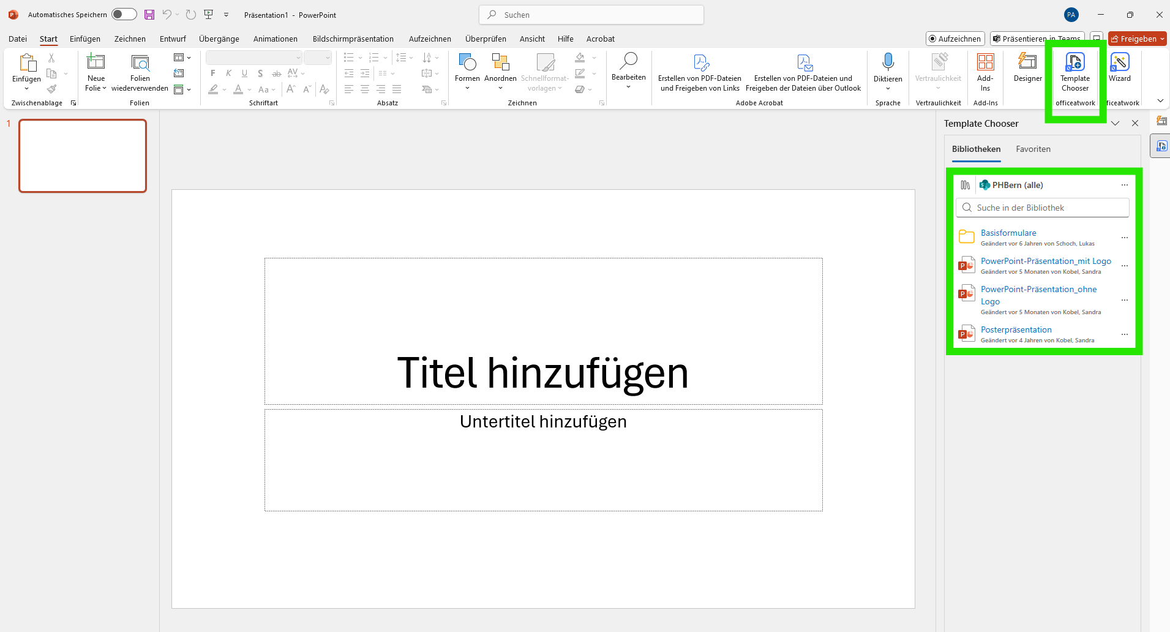Collapse the Template Chooser panel chevron
1170x632 pixels.
pos(1116,123)
